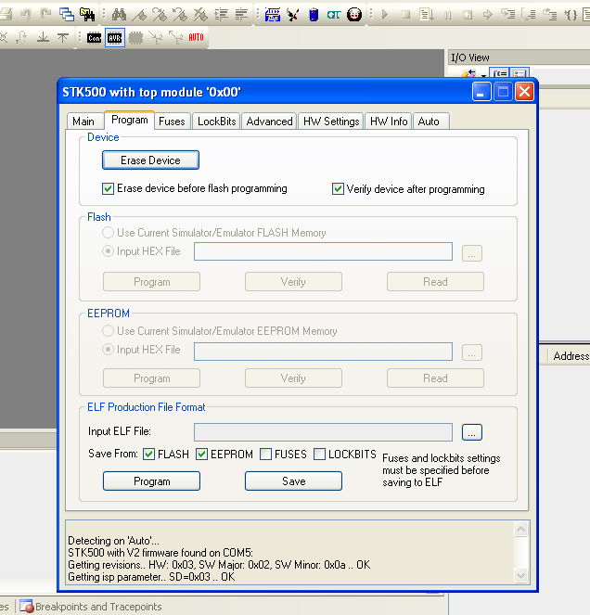
Task: Uncheck the EEPROM save checkbox
Action: (201, 455)
